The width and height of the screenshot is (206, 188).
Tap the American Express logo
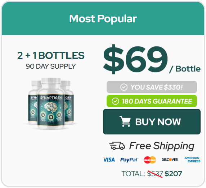point(192,160)
